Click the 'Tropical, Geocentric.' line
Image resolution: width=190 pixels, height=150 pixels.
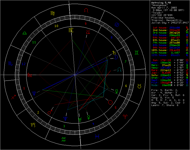coord(167,20)
